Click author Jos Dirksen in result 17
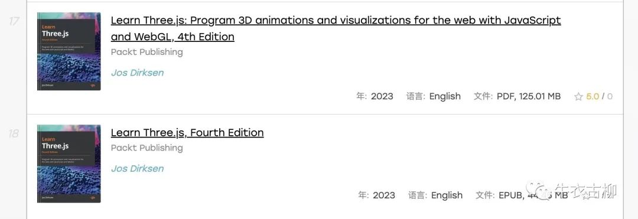This screenshot has width=638, height=219. click(x=138, y=73)
